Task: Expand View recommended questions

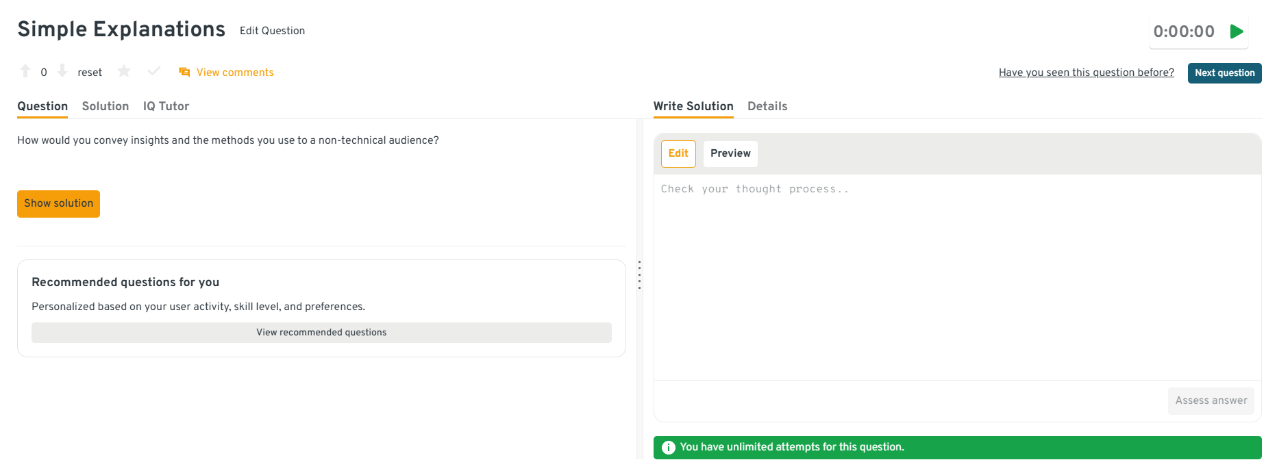Action: (321, 333)
